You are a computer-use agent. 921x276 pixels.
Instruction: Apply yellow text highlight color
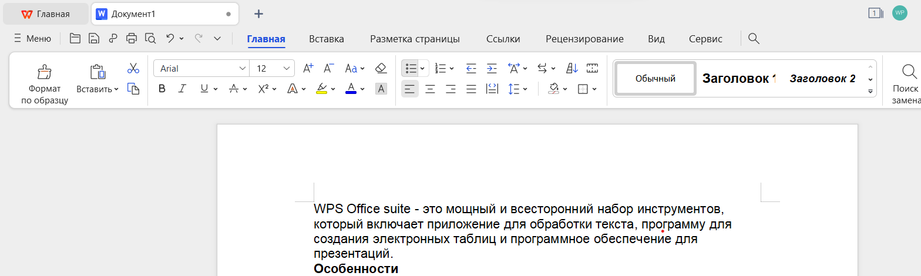(x=321, y=89)
